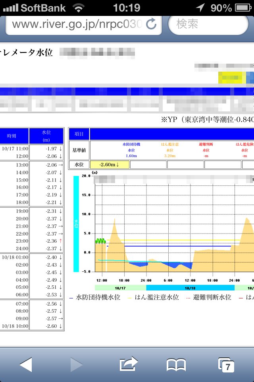Tap the 水防団待機水位 legend entry
Screen dimensions: 254x382
click(95, 298)
